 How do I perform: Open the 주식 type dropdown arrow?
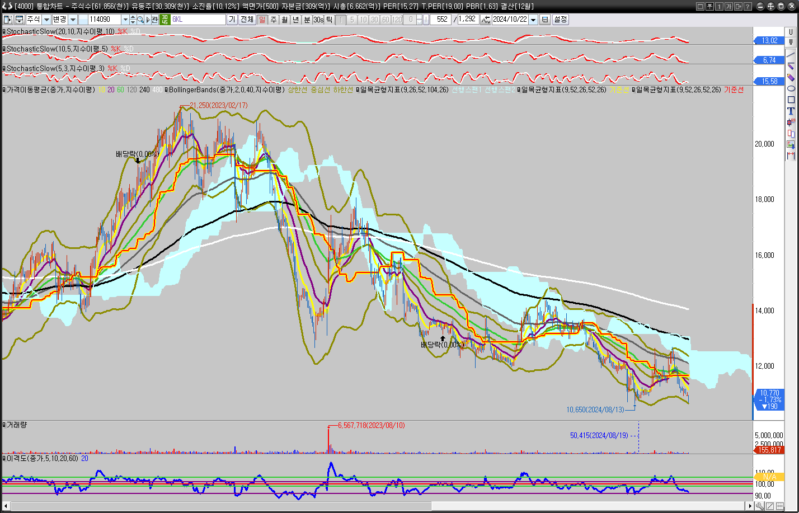tap(46, 20)
